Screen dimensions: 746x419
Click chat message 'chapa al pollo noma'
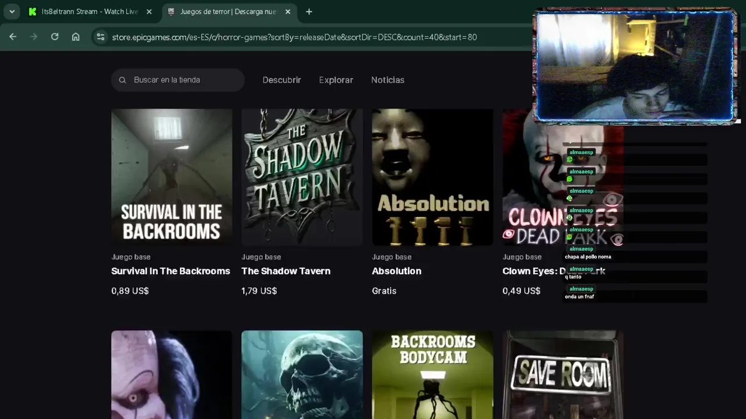[x=587, y=257]
